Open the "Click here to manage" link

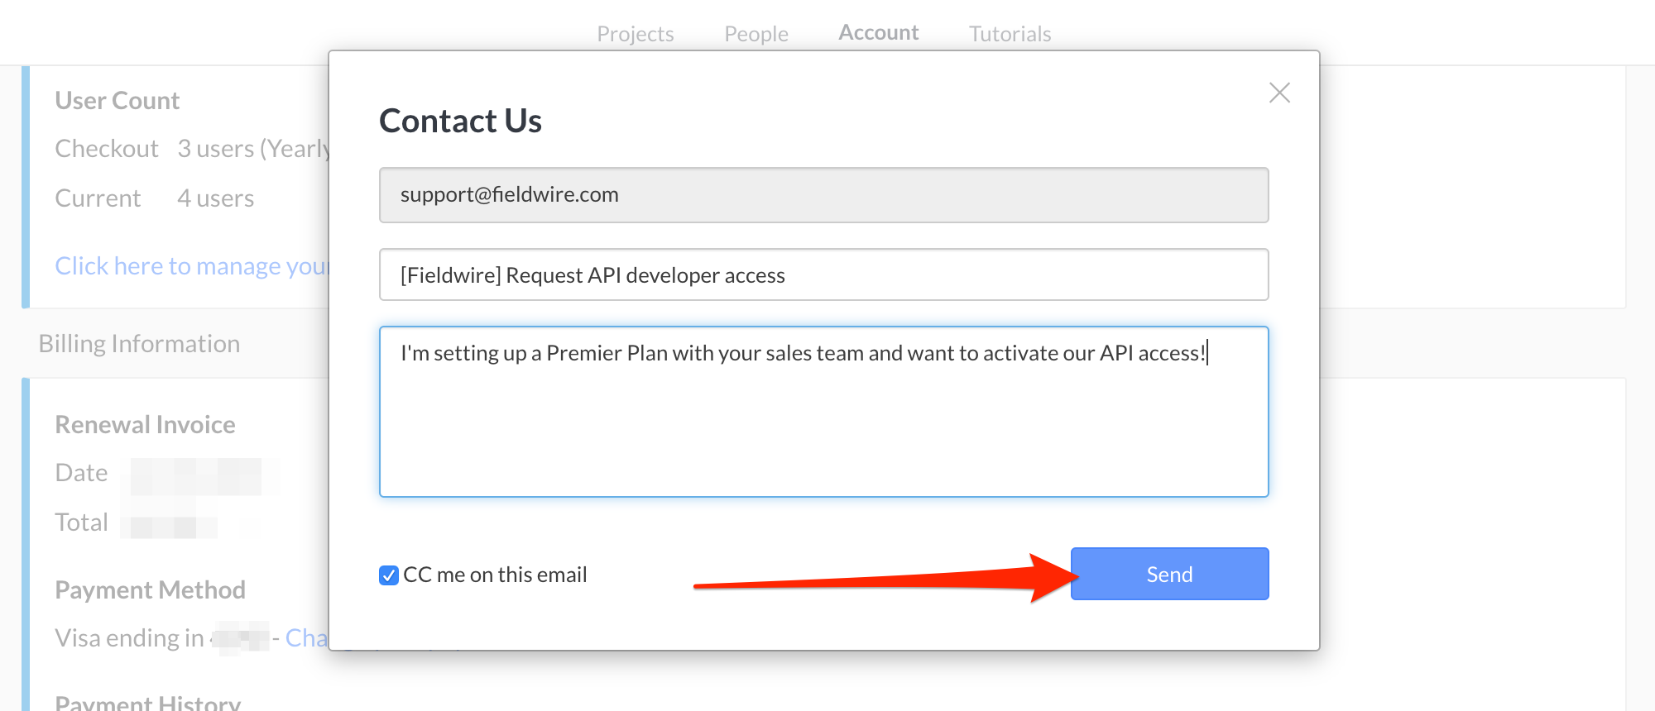192,266
